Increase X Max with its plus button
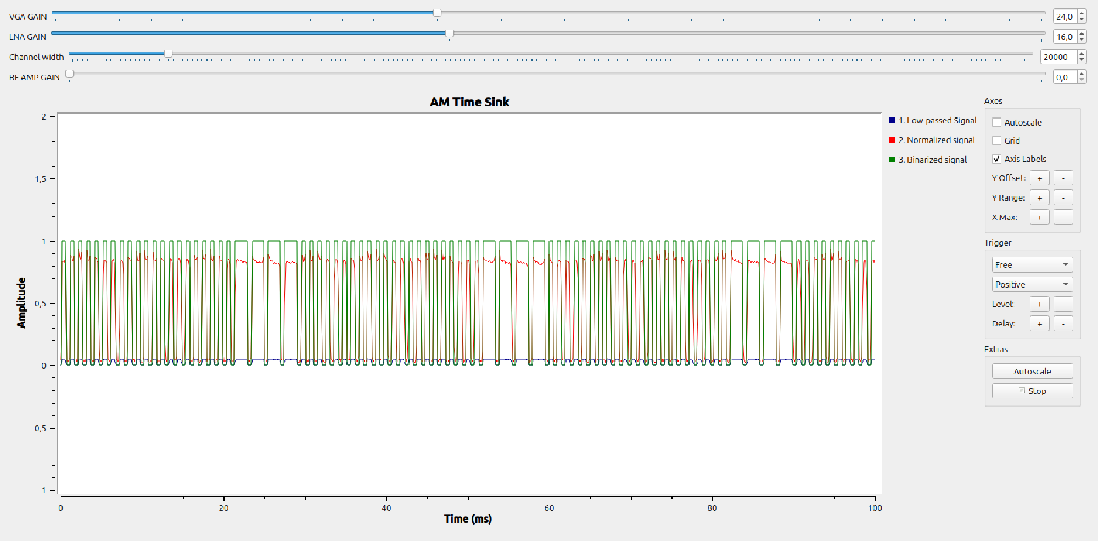This screenshot has width=1098, height=541. (1039, 217)
